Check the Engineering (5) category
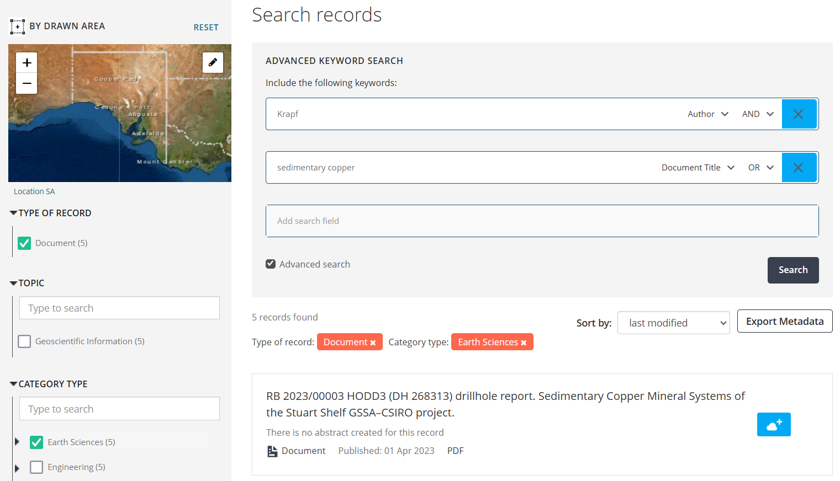The width and height of the screenshot is (840, 481). 36,467
